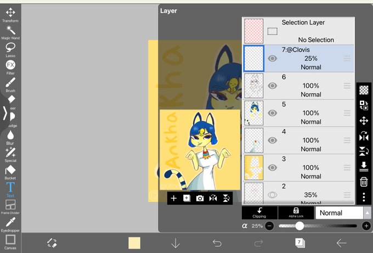Select the Selection Layer row
Image resolution: width=373 pixels, height=253 pixels.
coord(299,31)
